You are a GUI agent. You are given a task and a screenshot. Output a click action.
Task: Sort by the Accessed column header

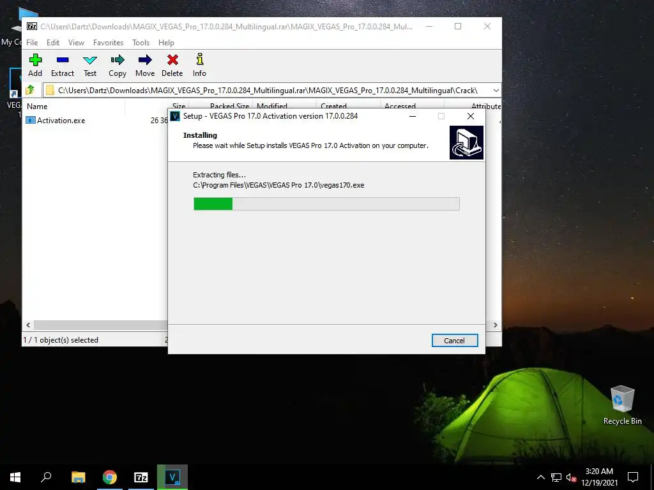tap(400, 107)
